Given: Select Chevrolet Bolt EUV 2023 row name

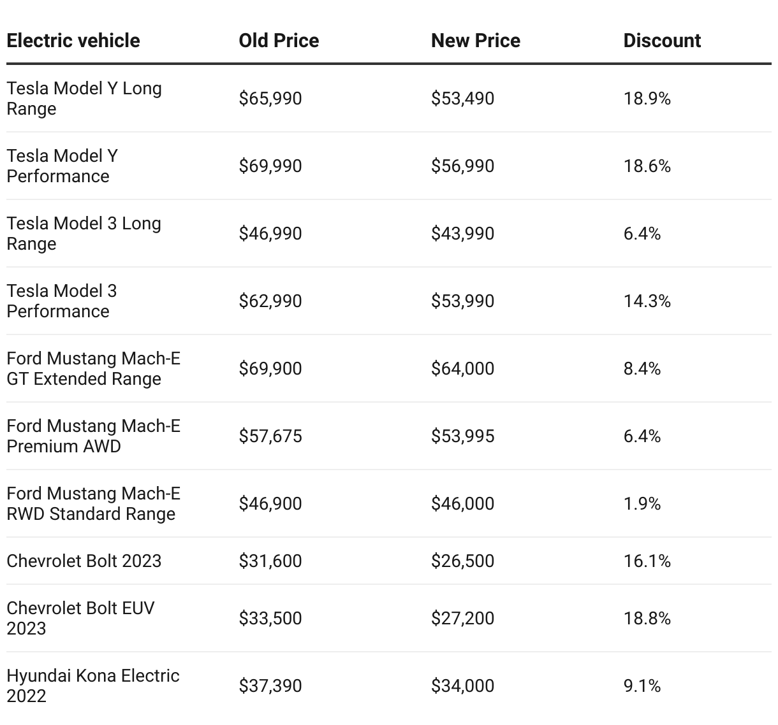Looking at the screenshot, I should [80, 619].
